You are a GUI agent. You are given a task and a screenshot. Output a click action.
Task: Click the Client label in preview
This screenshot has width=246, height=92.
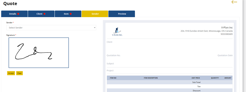(110, 42)
